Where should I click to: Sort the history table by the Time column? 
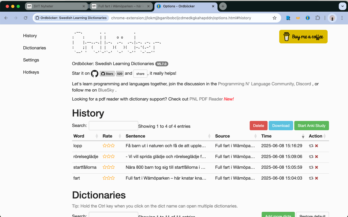(x=283, y=136)
